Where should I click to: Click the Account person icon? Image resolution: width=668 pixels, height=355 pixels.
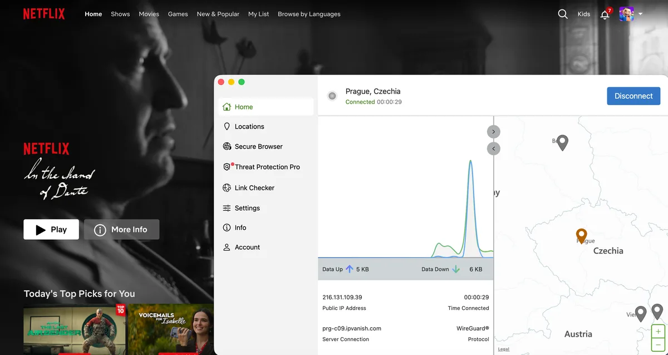point(227,247)
